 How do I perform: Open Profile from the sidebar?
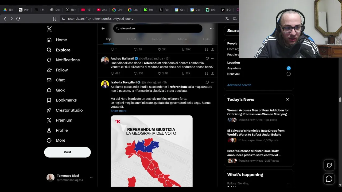(x=57, y=130)
